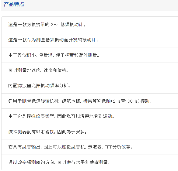Click the row starting with 适用于测量低速旋转机械
Image resolution: width=178 pixels, height=171 pixels.
coord(90,101)
